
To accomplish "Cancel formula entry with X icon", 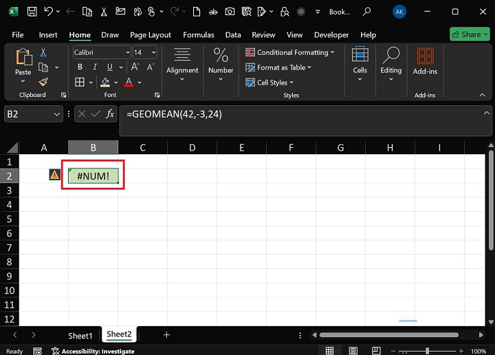I will [x=82, y=114].
